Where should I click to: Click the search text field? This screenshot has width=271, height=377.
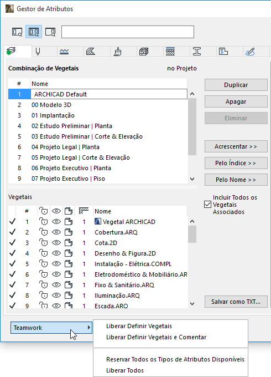pyautogui.click(x=128, y=32)
